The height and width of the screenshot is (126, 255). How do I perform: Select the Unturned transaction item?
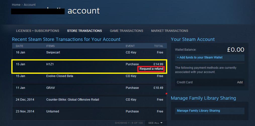53,111
